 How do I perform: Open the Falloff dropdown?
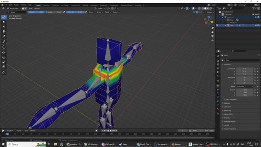tap(108, 12)
